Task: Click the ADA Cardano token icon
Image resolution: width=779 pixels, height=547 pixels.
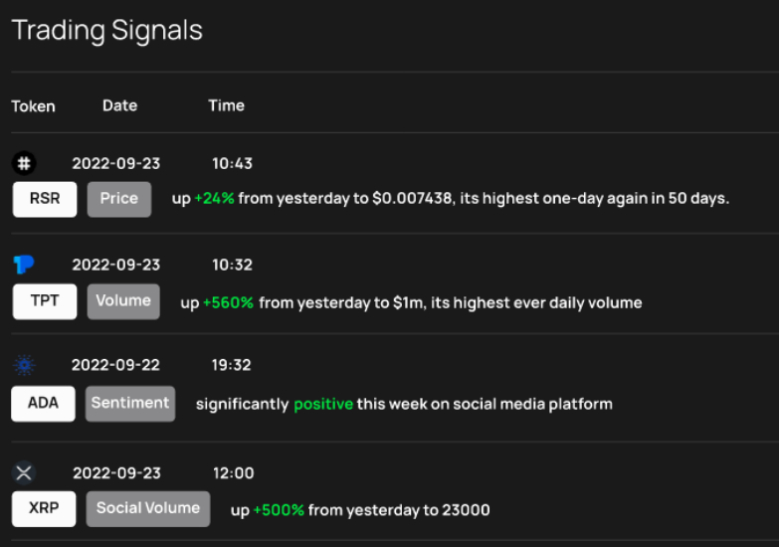Action: pos(24,365)
